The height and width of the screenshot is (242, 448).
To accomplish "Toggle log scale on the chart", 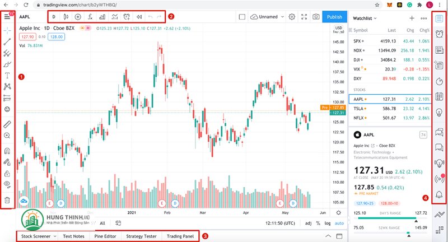I will coord(328,223).
